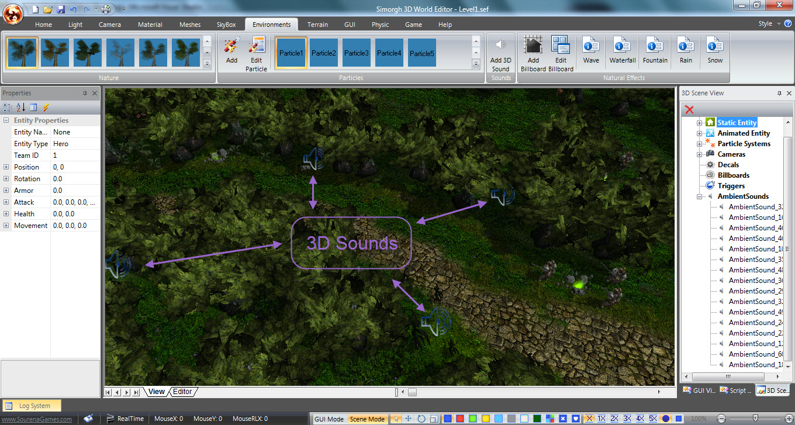Create a new file from quick access toolbar

pyautogui.click(x=36, y=9)
